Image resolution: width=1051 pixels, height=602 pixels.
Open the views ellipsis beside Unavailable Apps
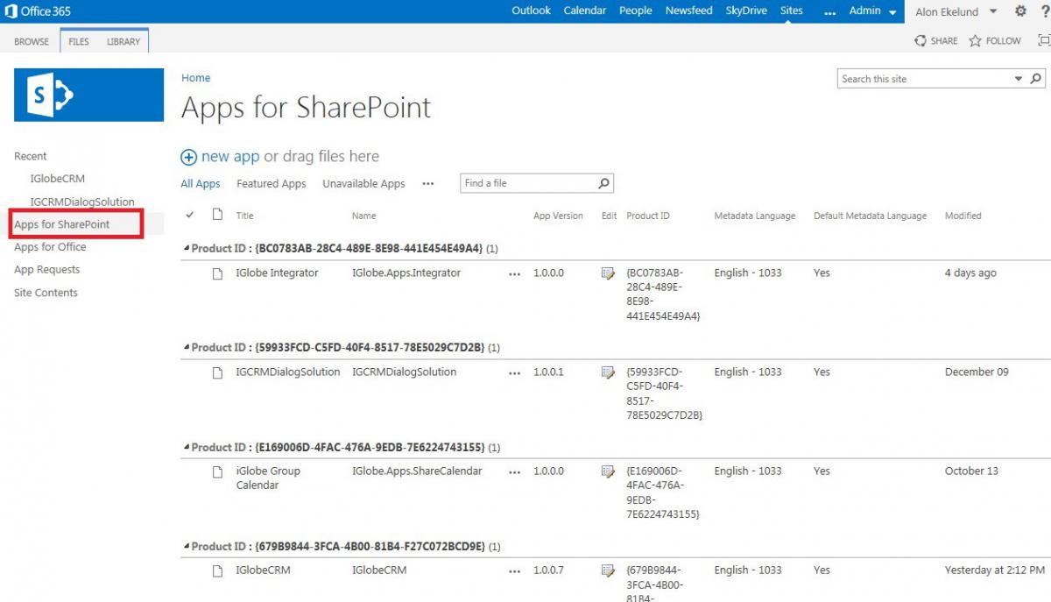(428, 184)
